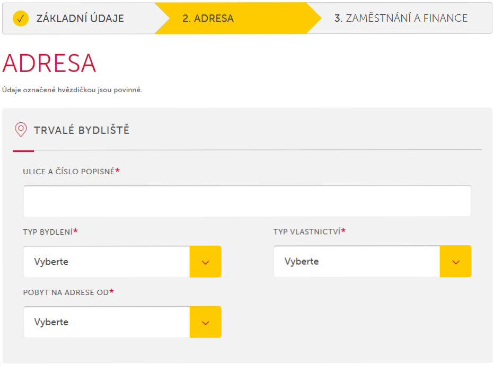Go back to the Základní údaje step
494x366 pixels.
80,19
